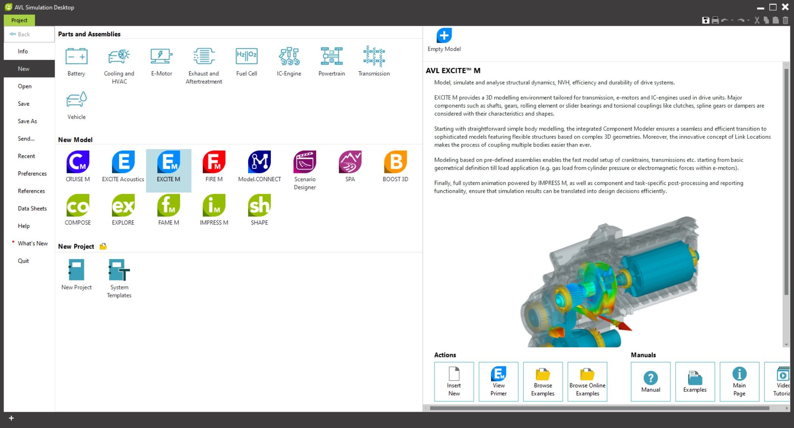This screenshot has width=794, height=428.
Task: Select the SPA model icon
Action: 350,166
